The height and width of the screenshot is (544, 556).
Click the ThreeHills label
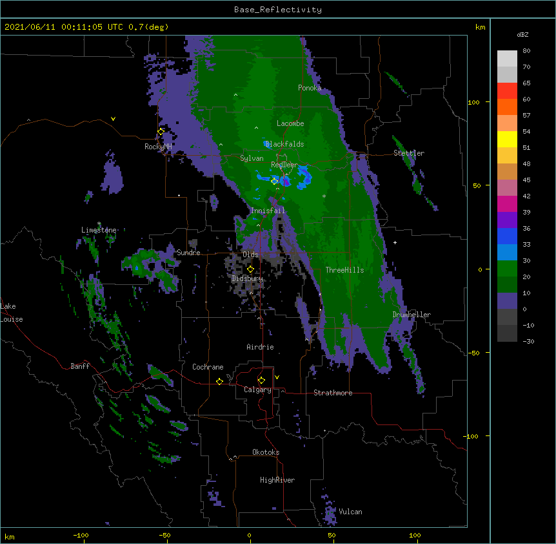click(x=344, y=270)
